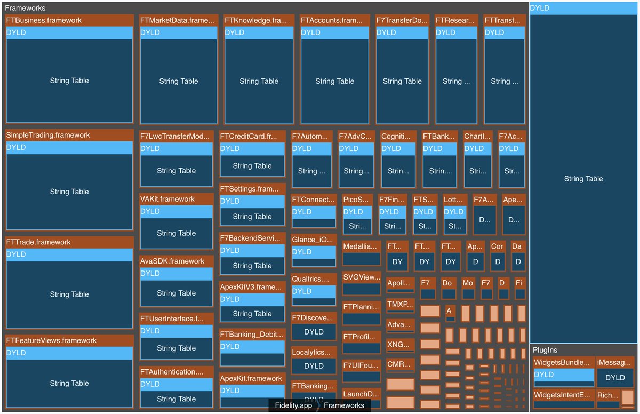Click the FTTransf... framework header

pyautogui.click(x=505, y=20)
